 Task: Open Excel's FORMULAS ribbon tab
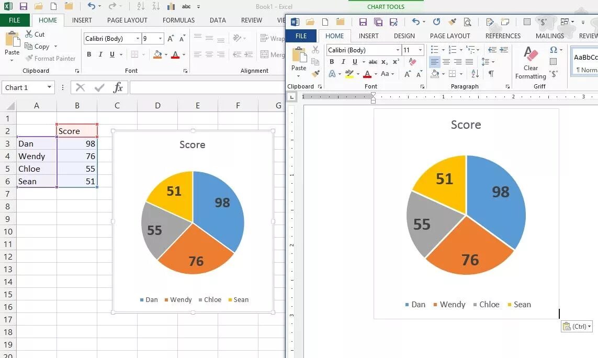[x=178, y=20]
